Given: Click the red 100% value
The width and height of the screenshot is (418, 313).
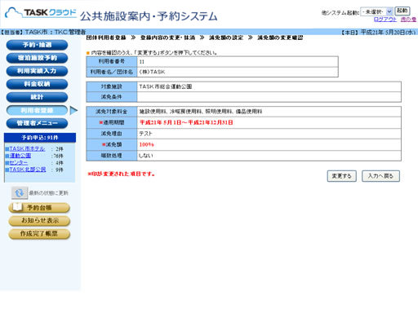Looking at the screenshot, I should 147,144.
